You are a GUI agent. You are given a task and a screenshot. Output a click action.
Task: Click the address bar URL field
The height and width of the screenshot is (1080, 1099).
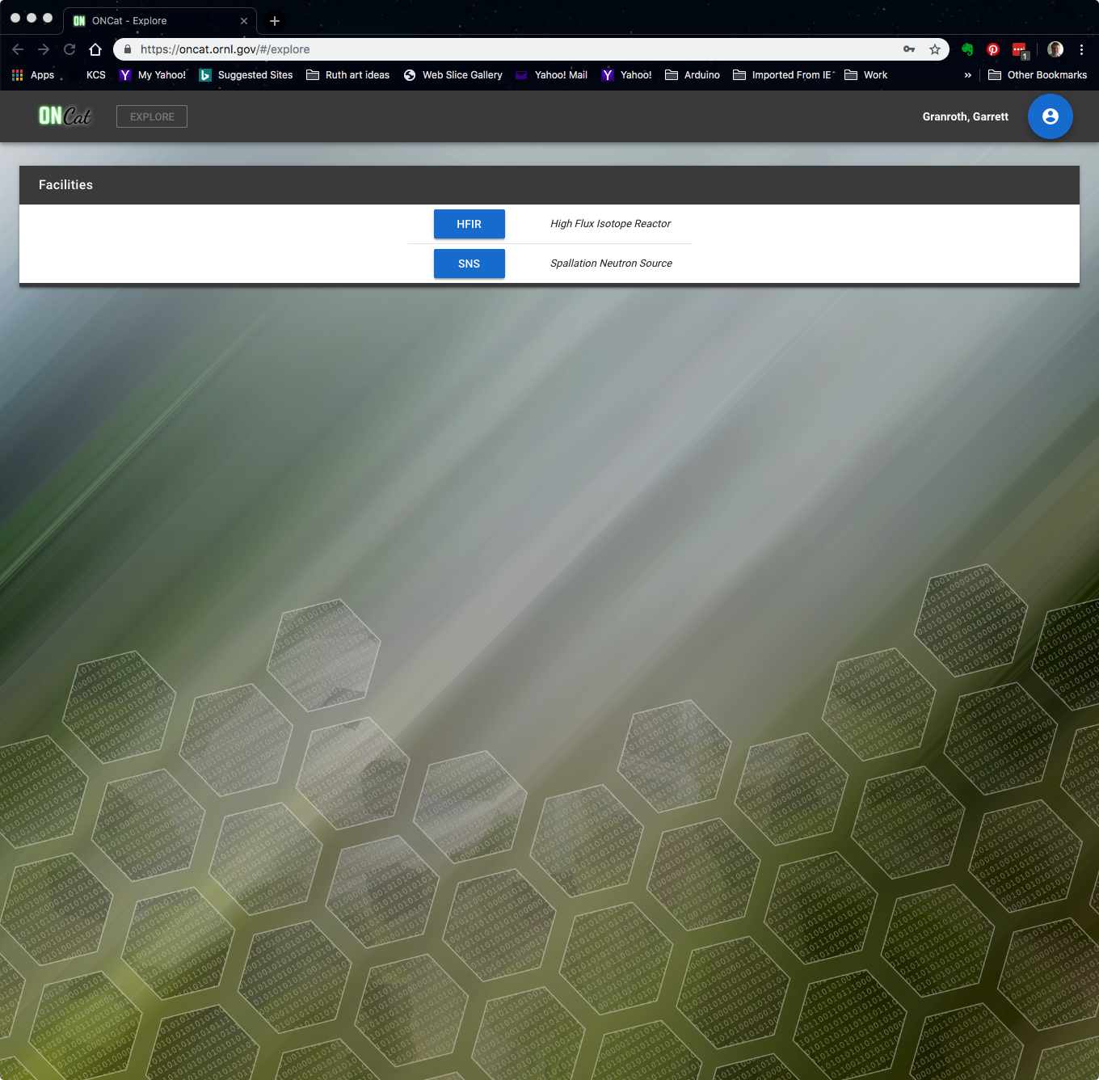[517, 49]
